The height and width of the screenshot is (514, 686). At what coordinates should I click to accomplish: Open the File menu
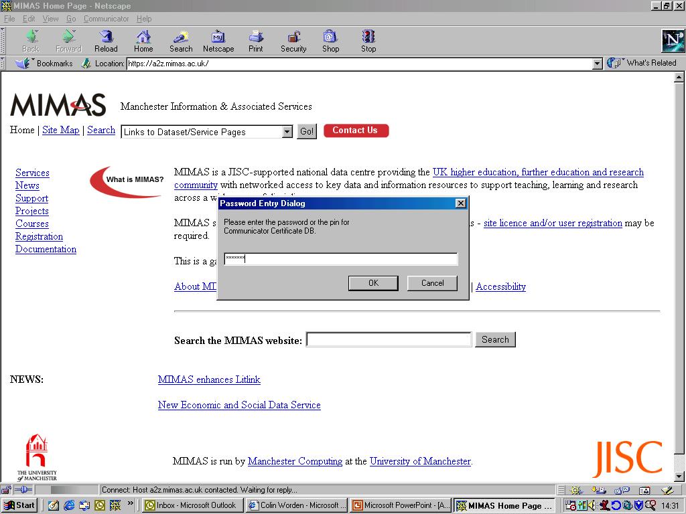[9, 19]
